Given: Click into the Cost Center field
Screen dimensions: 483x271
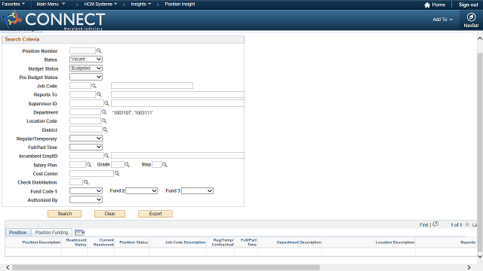Looking at the screenshot, I should point(91,173).
